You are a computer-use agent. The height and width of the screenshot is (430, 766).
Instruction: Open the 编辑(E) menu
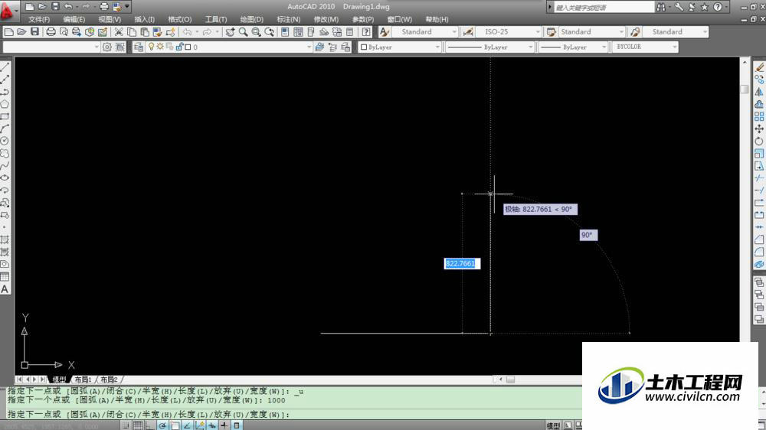coord(74,20)
